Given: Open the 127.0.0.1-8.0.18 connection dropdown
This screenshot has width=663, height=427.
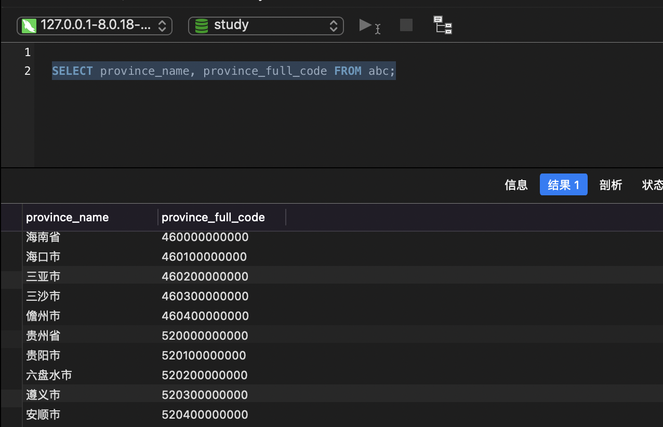Looking at the screenshot, I should pyautogui.click(x=95, y=25).
